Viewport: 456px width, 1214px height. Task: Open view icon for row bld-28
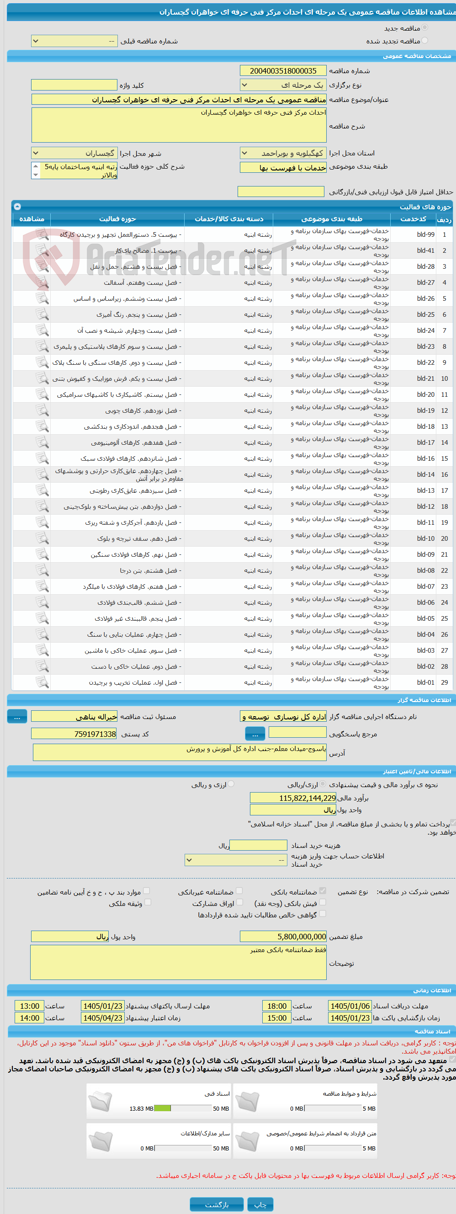click(x=42, y=266)
